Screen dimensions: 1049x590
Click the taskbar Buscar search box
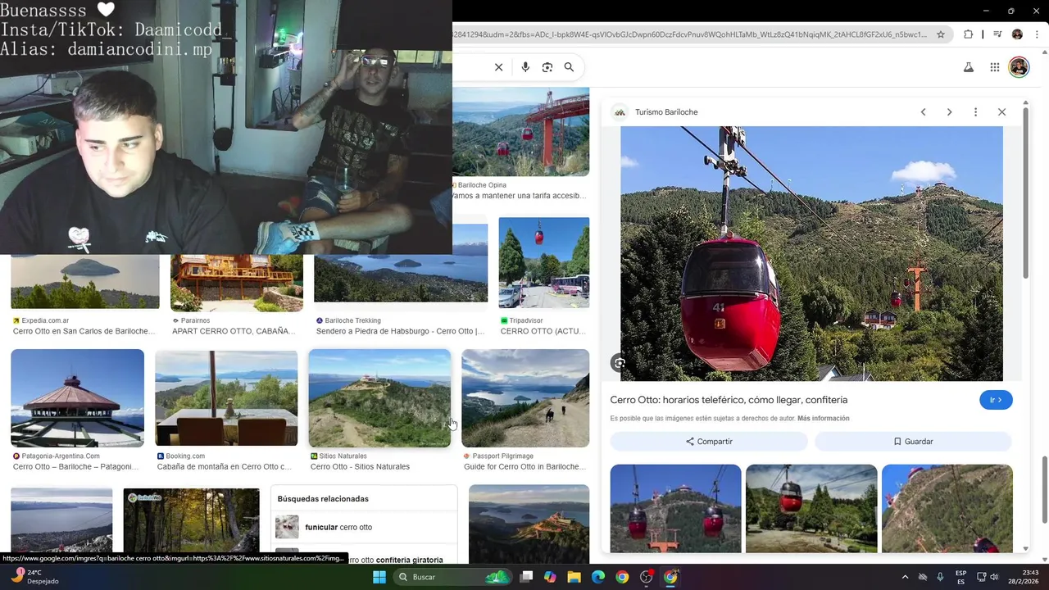(x=452, y=577)
